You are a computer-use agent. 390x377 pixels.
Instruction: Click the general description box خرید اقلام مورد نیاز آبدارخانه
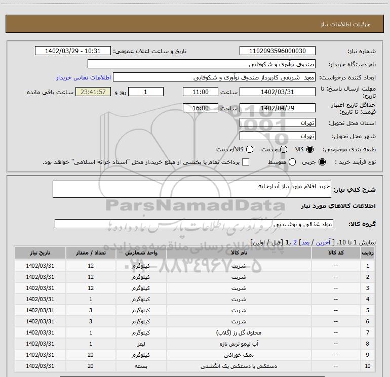point(192,189)
